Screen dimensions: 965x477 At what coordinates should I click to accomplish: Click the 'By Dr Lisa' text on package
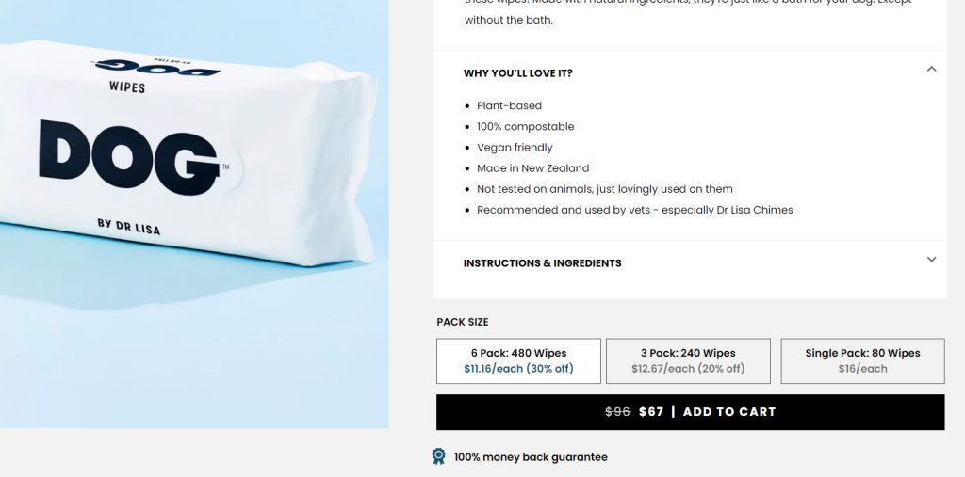click(128, 226)
